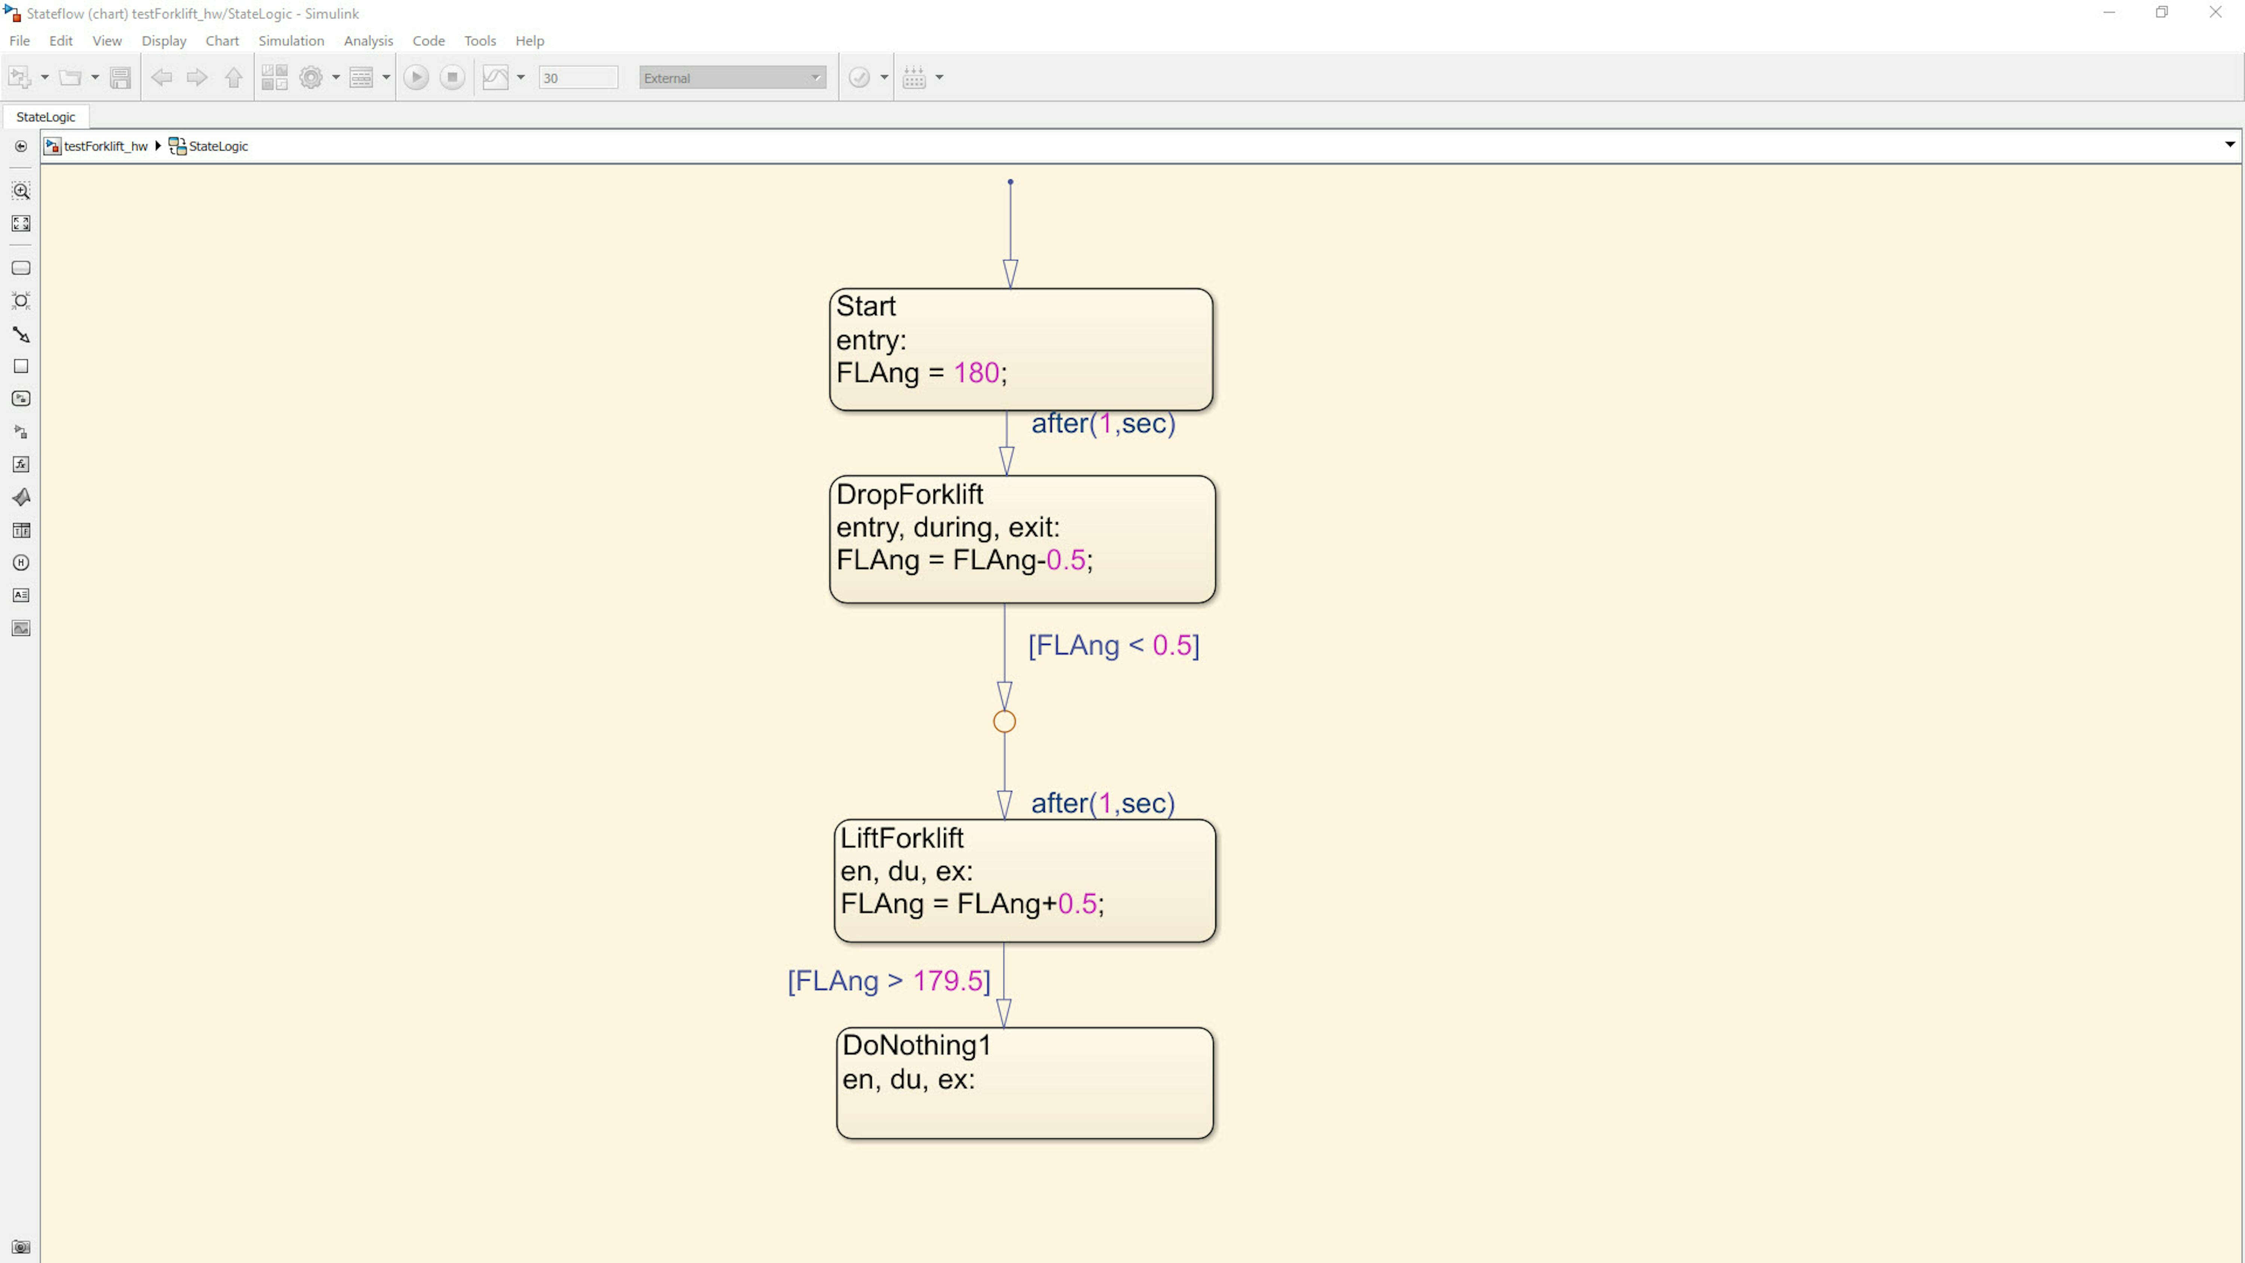Screen dimensions: 2245x1263
Task: Click testForklift_hw in the breadcrumb
Action: click(106, 146)
